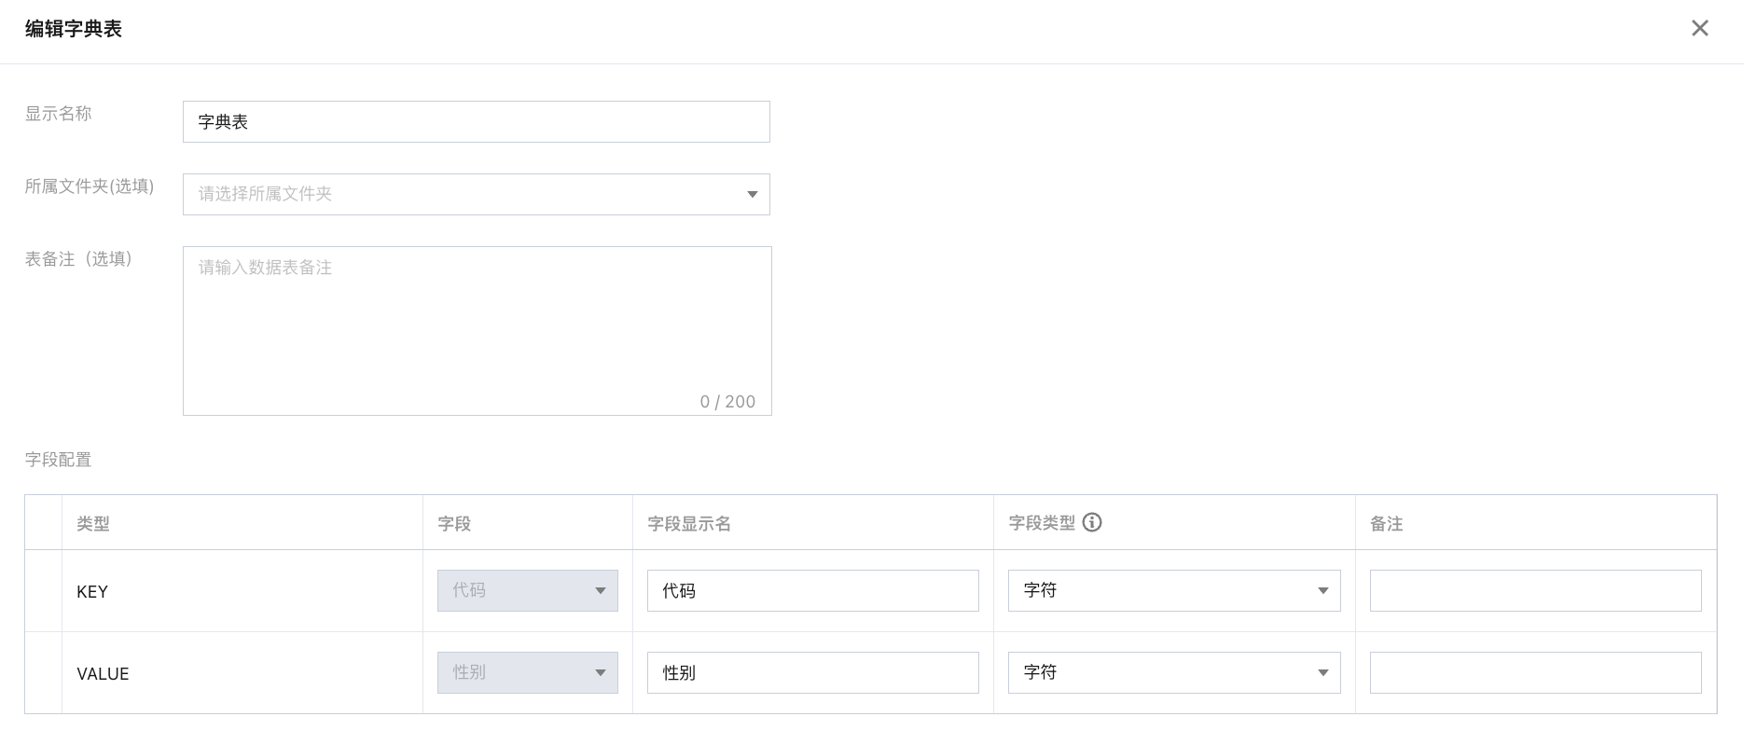Viewport: 1744px width, 731px height.
Task: Click the VALUE row remarks input
Action: coord(1535,673)
